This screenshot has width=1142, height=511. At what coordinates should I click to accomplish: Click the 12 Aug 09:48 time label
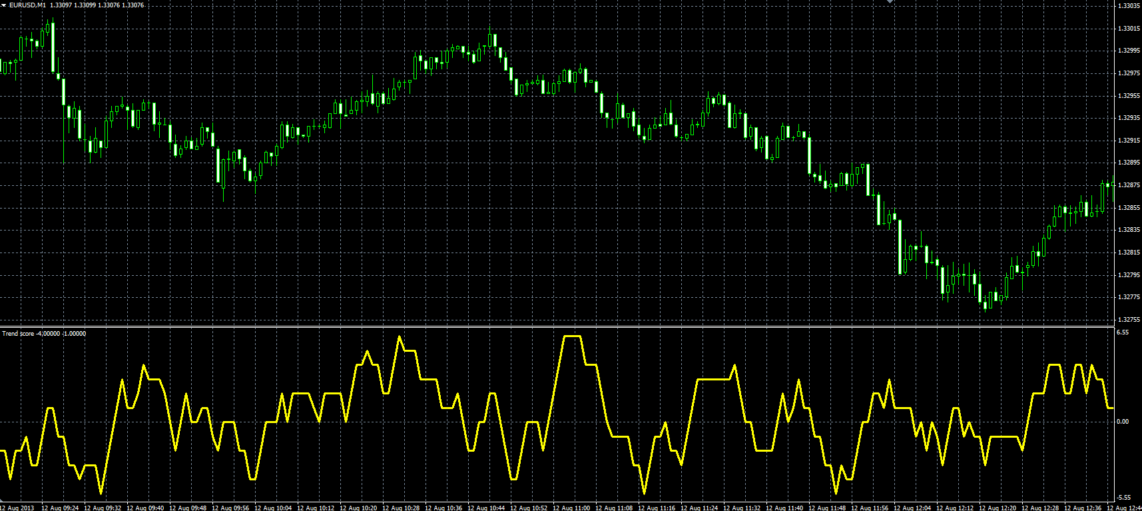tap(188, 508)
